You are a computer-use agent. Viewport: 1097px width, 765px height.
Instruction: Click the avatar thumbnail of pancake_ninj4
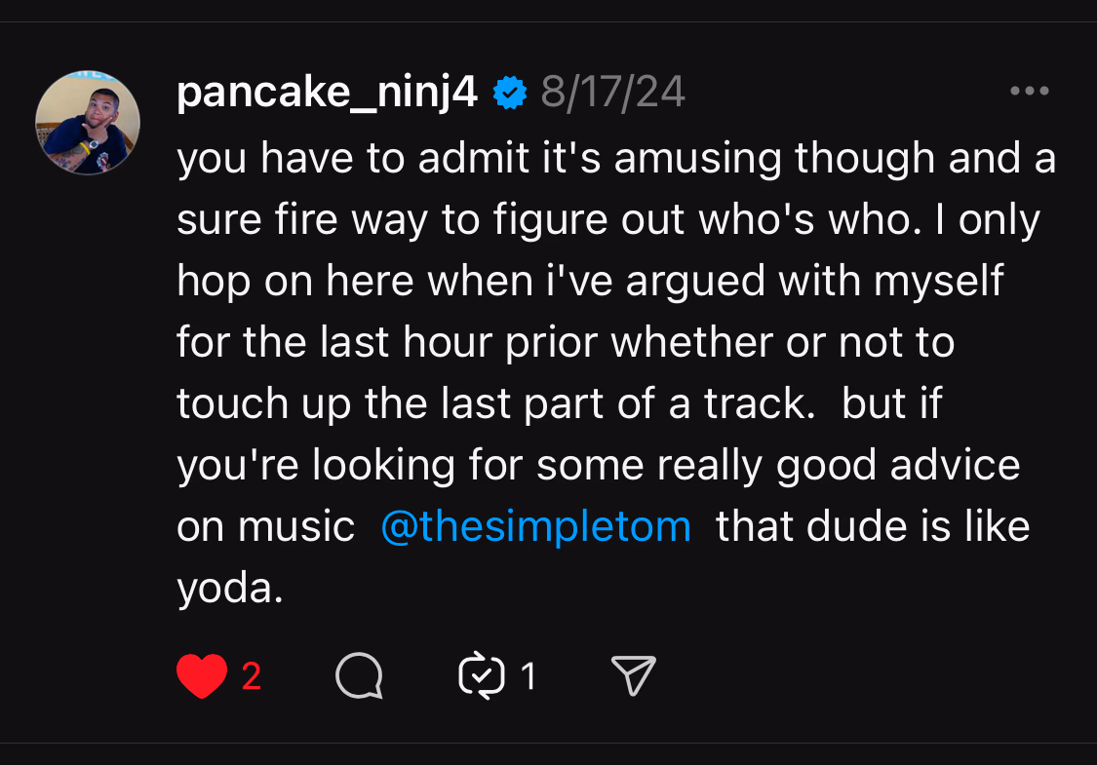(88, 122)
